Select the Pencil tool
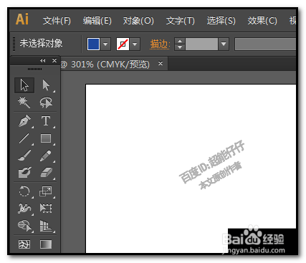306x263 pixels. point(46,156)
